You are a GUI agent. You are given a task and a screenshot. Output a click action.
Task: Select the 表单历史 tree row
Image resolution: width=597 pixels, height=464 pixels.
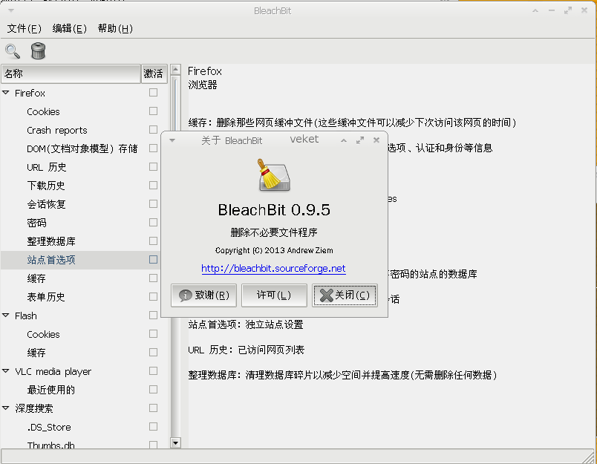coord(80,297)
